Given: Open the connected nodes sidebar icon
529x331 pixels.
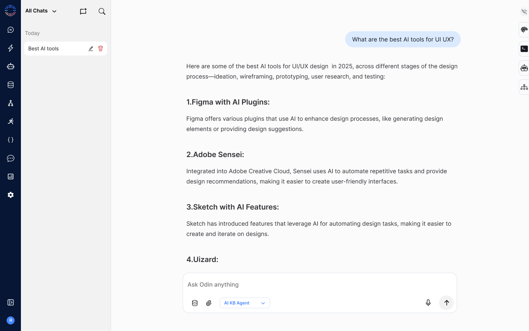Looking at the screenshot, I should click(x=11, y=103).
